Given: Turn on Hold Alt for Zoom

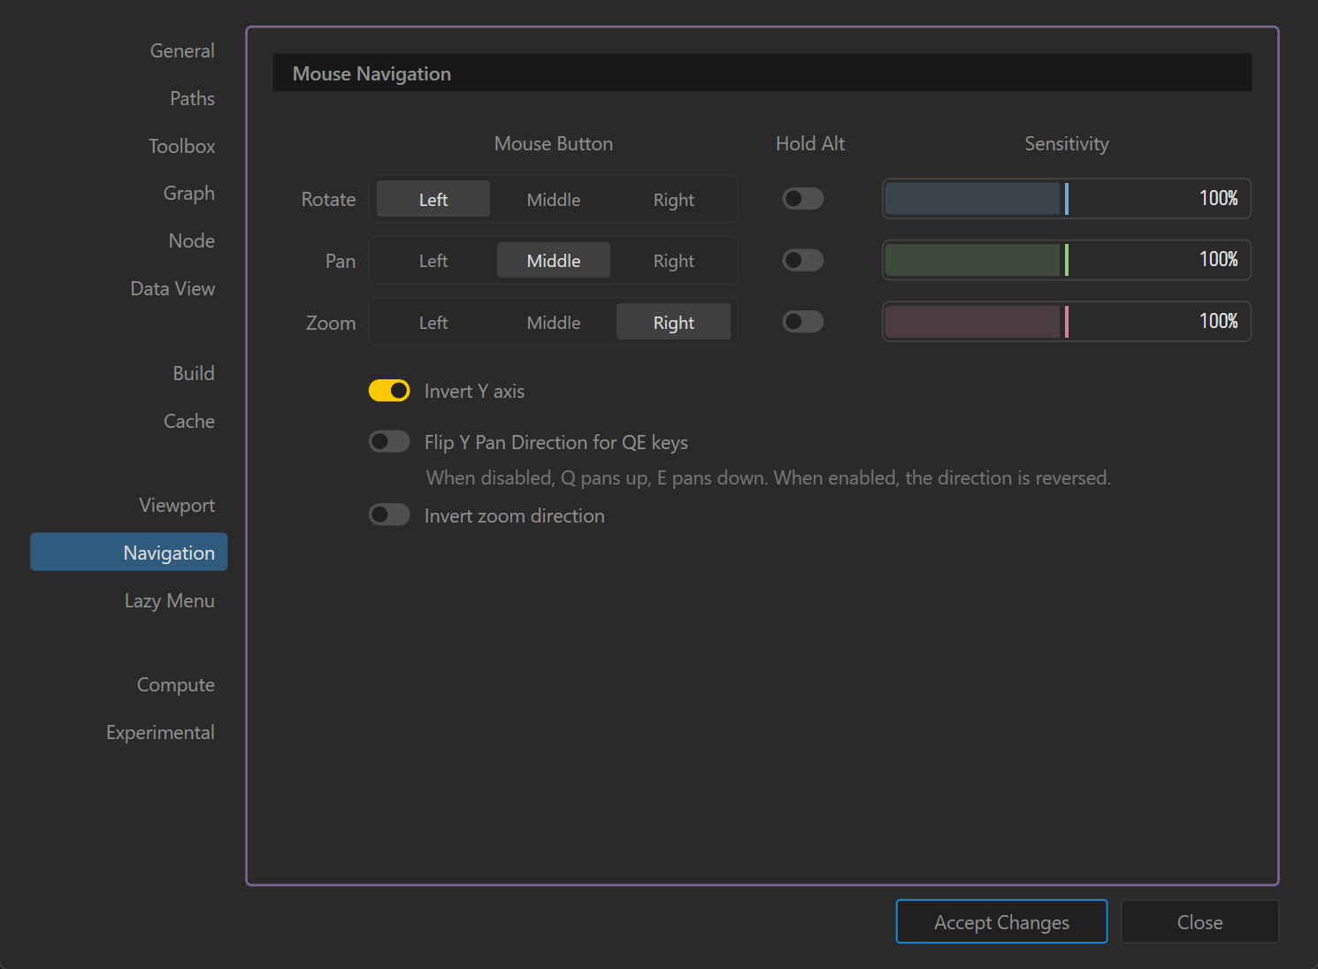Looking at the screenshot, I should [802, 322].
